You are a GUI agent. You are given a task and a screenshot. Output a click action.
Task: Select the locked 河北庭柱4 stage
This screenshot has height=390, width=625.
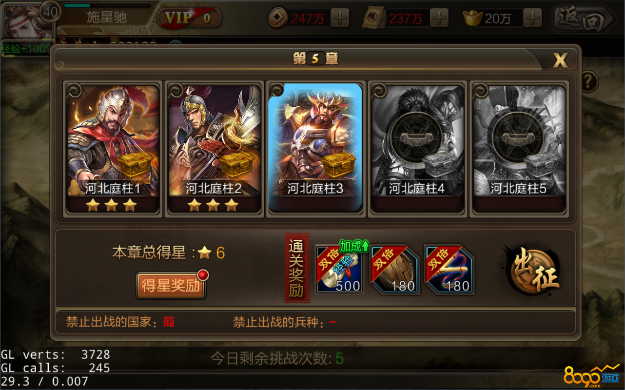pyautogui.click(x=417, y=149)
